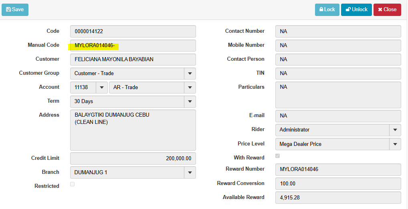Click the red Close button

(x=387, y=10)
